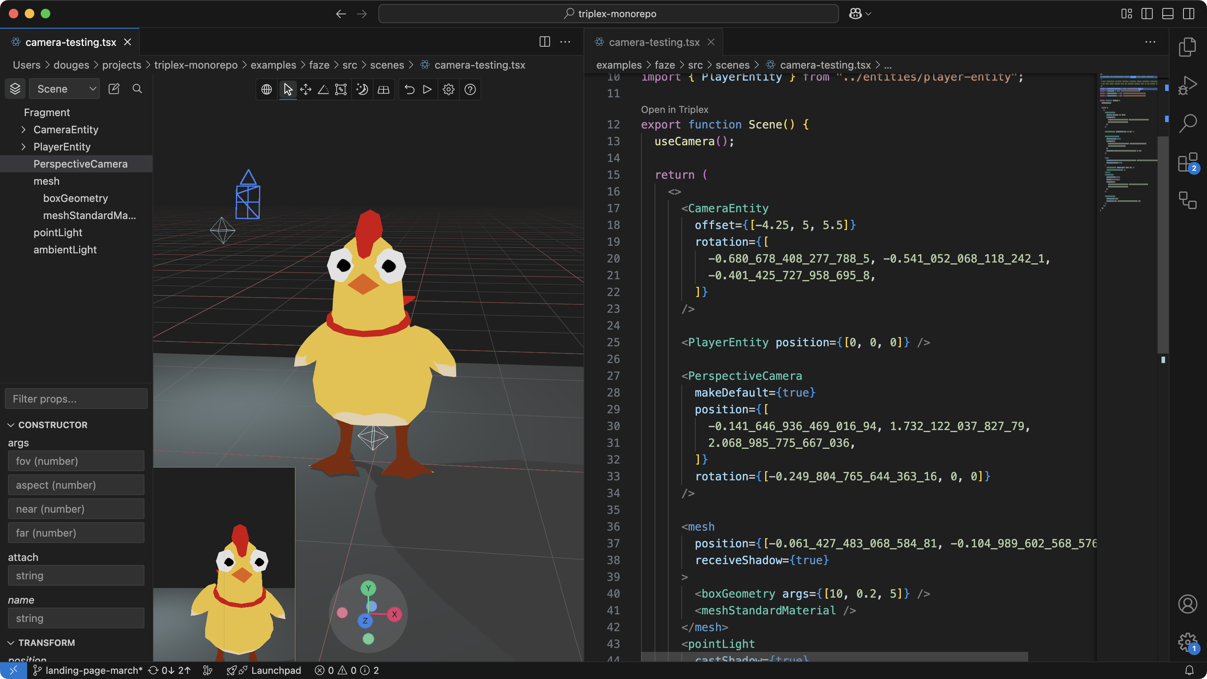Collapse the CONSTRUCTOR props section
The width and height of the screenshot is (1207, 679).
(11, 425)
